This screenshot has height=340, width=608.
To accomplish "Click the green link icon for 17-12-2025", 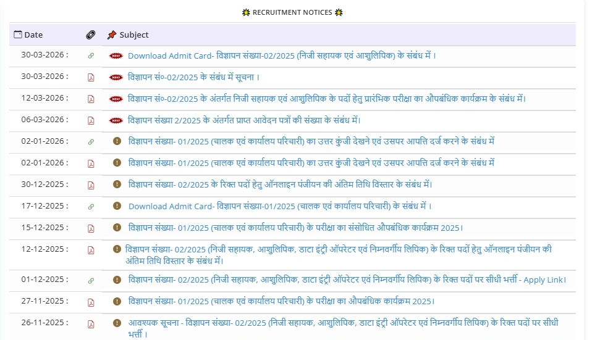I will pos(91,207).
